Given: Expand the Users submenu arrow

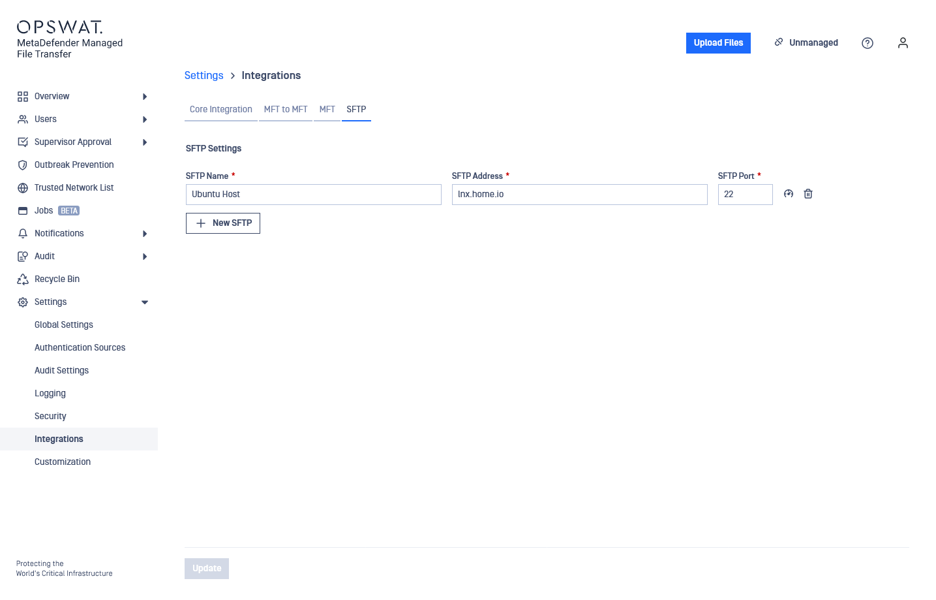Looking at the screenshot, I should (145, 119).
